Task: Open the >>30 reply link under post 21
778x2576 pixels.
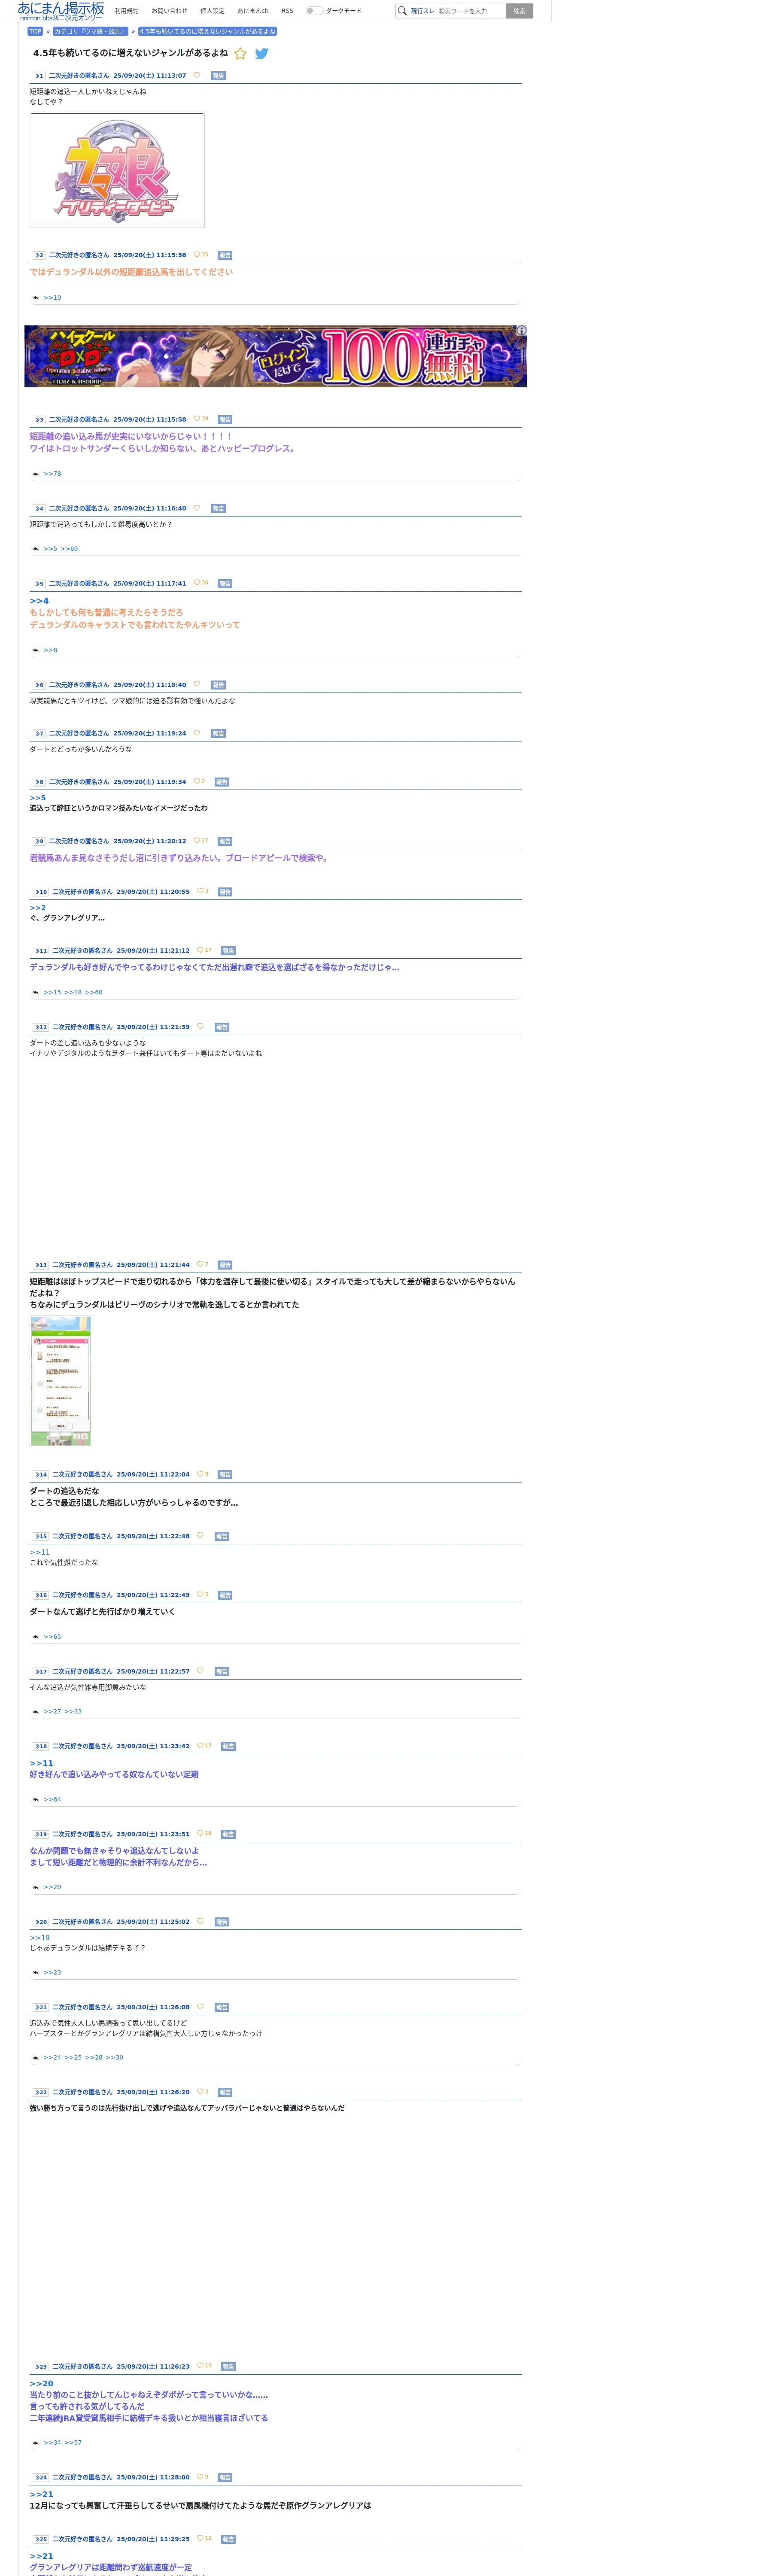Action: point(115,2058)
